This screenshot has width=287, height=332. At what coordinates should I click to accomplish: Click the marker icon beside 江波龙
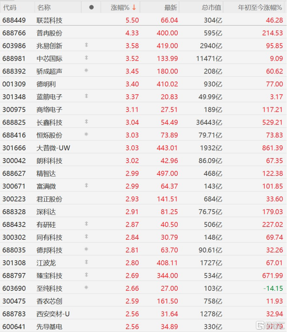(86, 262)
